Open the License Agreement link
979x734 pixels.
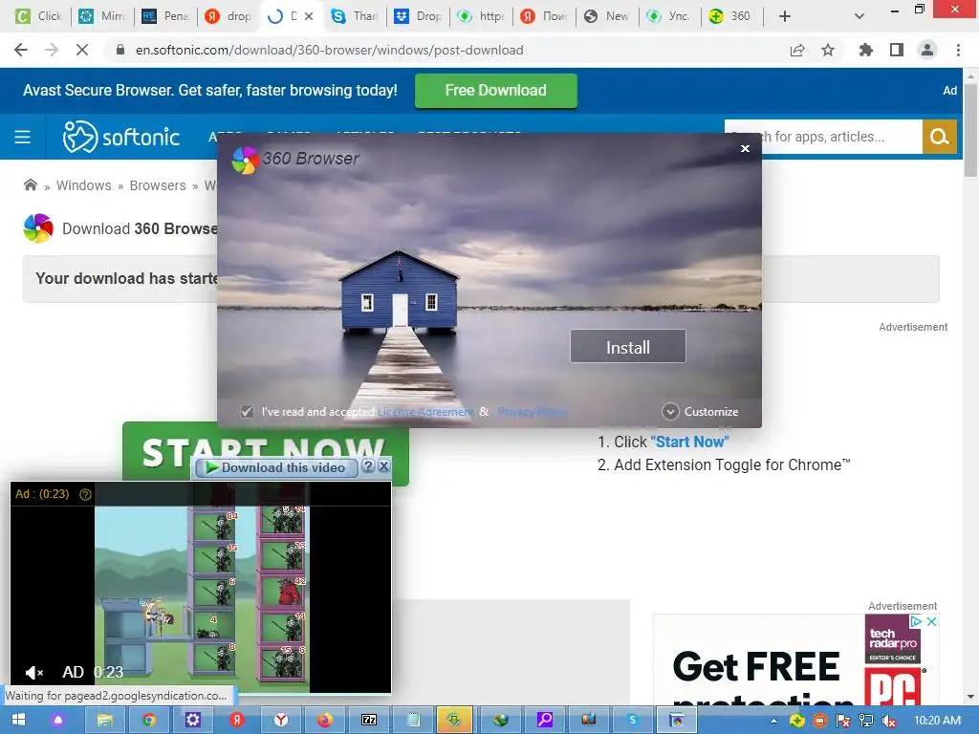pos(425,412)
